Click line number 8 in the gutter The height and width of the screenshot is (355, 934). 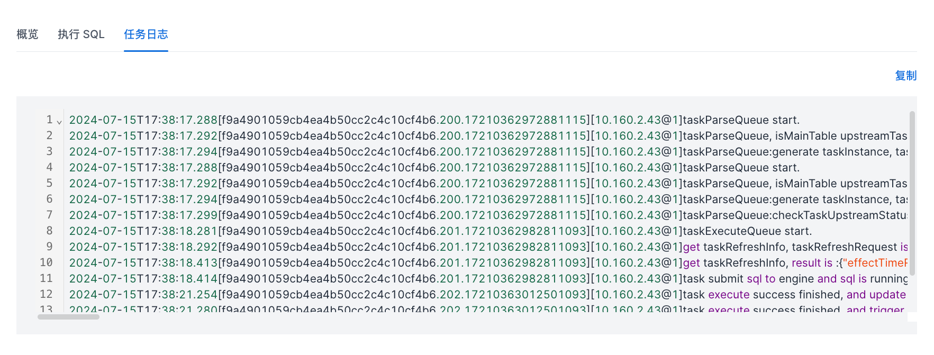[49, 231]
